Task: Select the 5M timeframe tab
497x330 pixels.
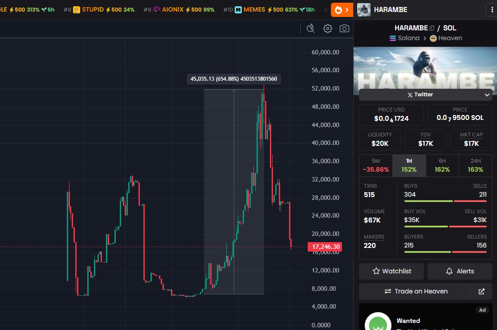Action: click(x=375, y=165)
